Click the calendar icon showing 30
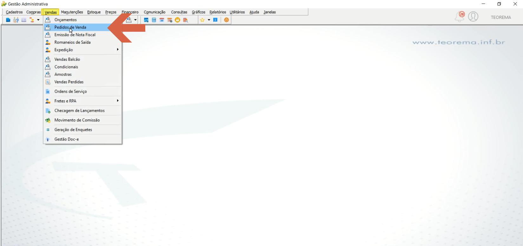Screen dimensions: 523x246 [162, 20]
